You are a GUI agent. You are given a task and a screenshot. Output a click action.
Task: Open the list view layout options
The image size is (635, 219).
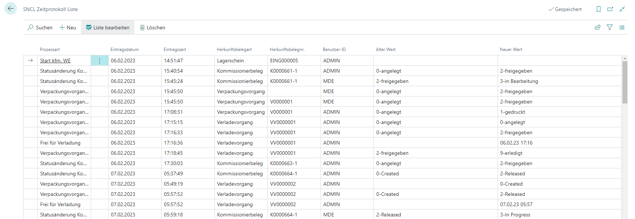[x=621, y=27]
